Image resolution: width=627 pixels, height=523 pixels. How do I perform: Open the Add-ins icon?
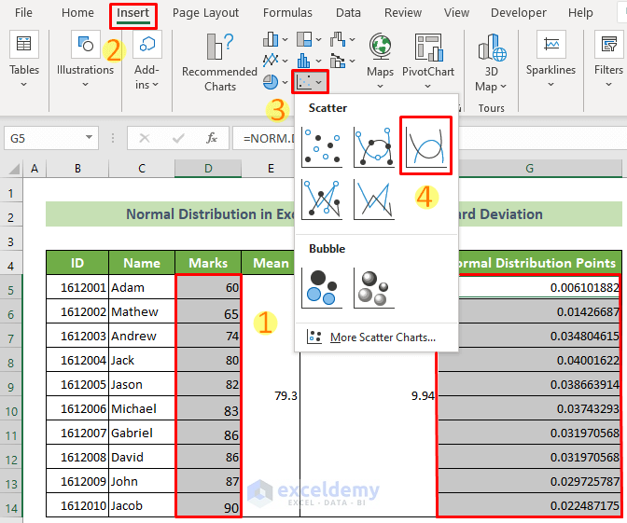pos(147,44)
